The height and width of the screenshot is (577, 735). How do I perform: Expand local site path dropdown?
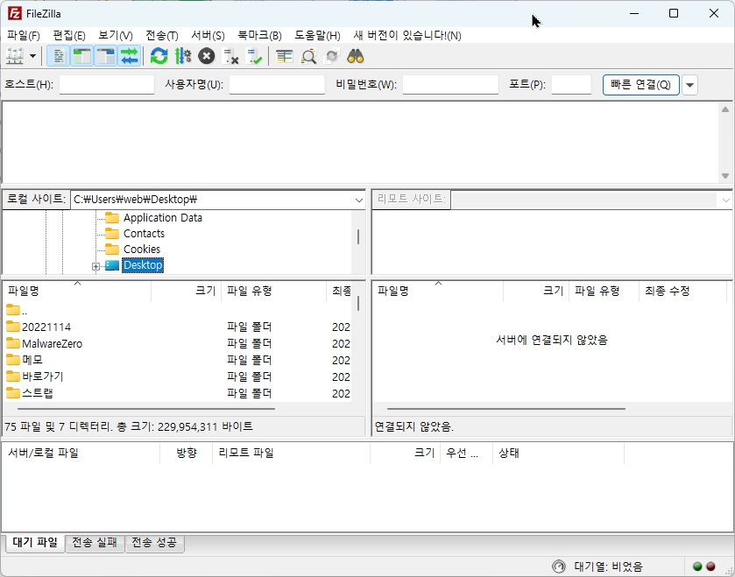(x=358, y=200)
